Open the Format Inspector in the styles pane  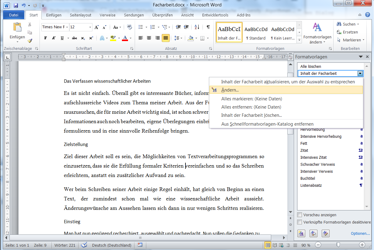(x=313, y=233)
